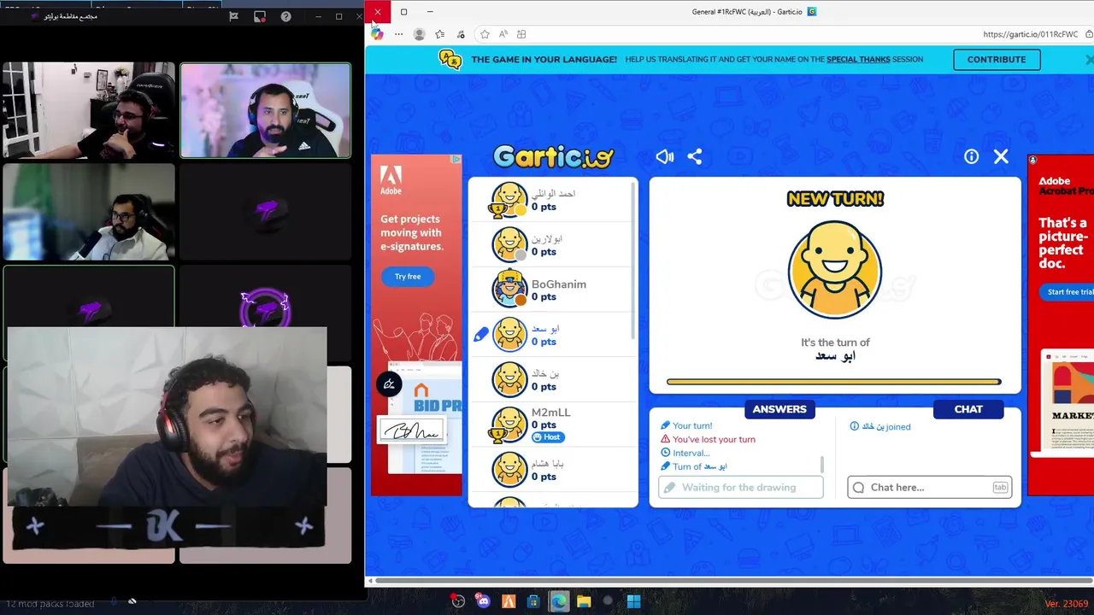This screenshot has width=1094, height=615.
Task: Exit the Gartic room with the X icon
Action: point(1001,156)
